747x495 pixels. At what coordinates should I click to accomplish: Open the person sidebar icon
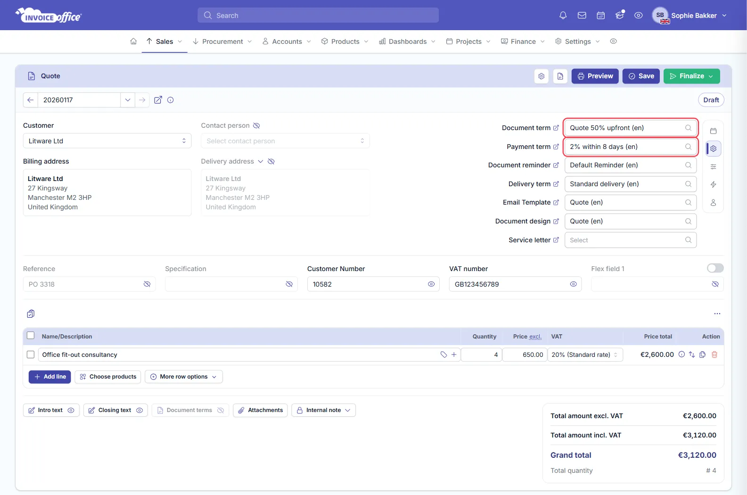click(714, 203)
